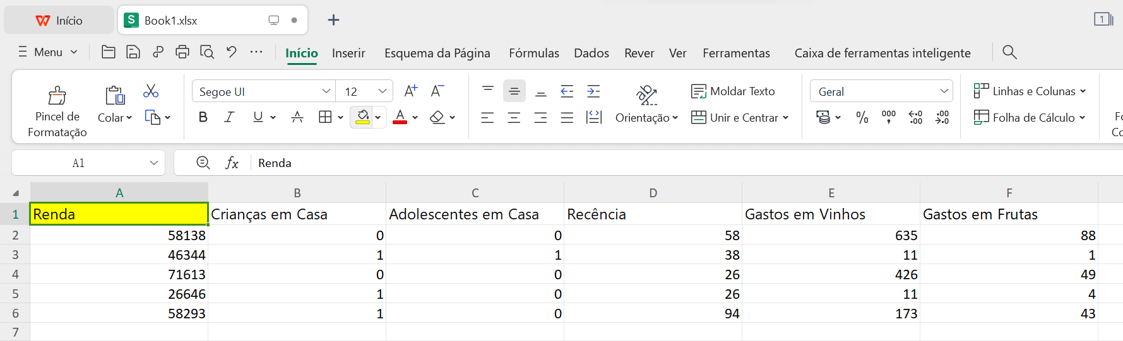The height and width of the screenshot is (341, 1123).
Task: Click the Print Preview icon
Action: point(207,52)
